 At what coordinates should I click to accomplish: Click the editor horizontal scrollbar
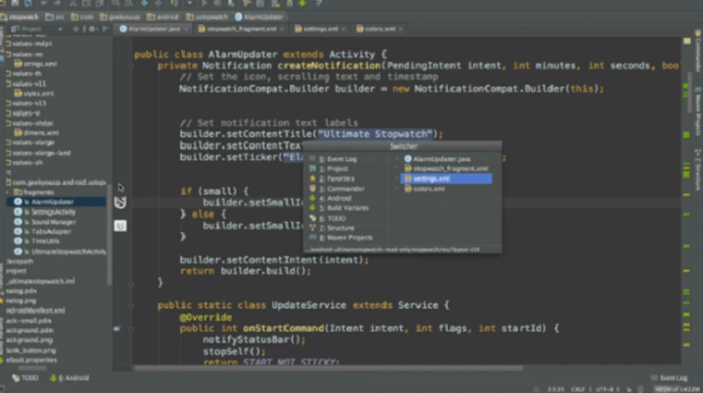[328, 368]
